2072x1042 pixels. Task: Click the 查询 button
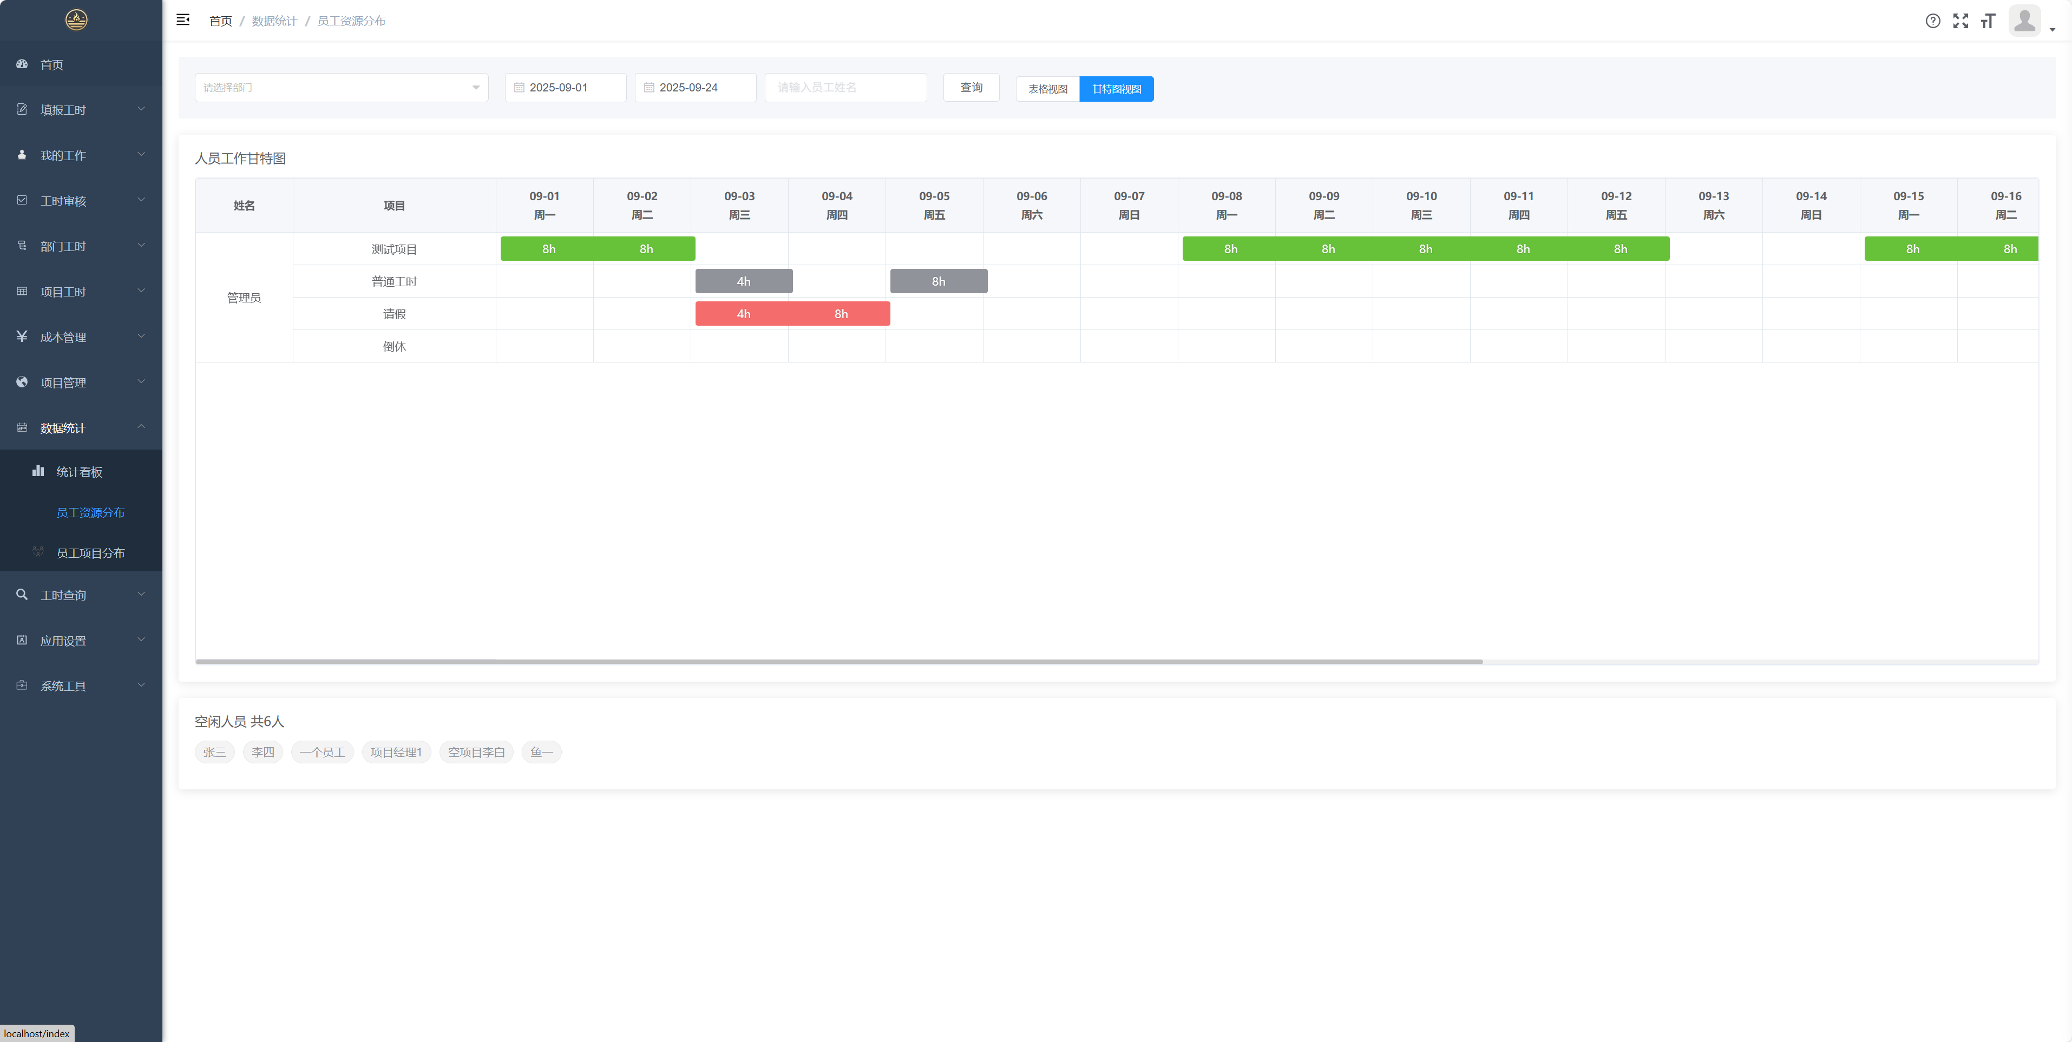pyautogui.click(x=971, y=88)
